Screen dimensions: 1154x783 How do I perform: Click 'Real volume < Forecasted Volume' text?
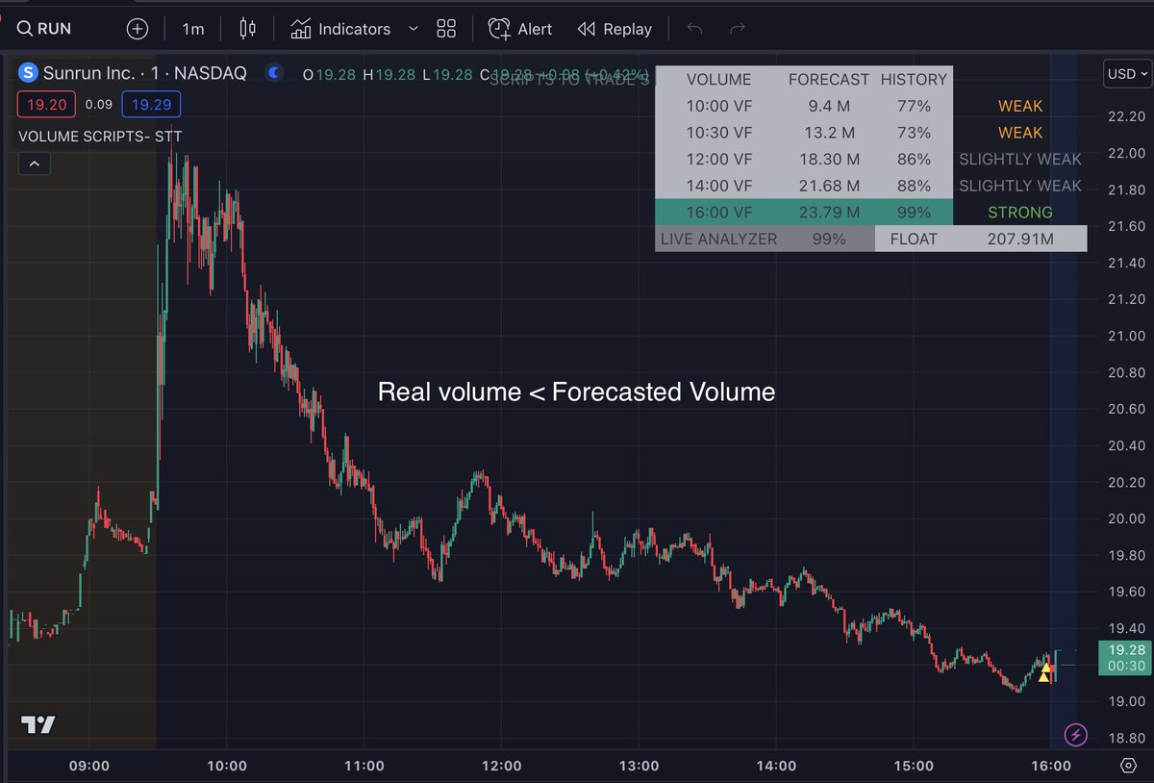(x=576, y=391)
